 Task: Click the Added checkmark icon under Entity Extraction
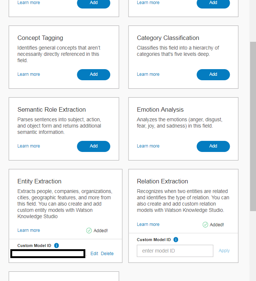point(89,230)
